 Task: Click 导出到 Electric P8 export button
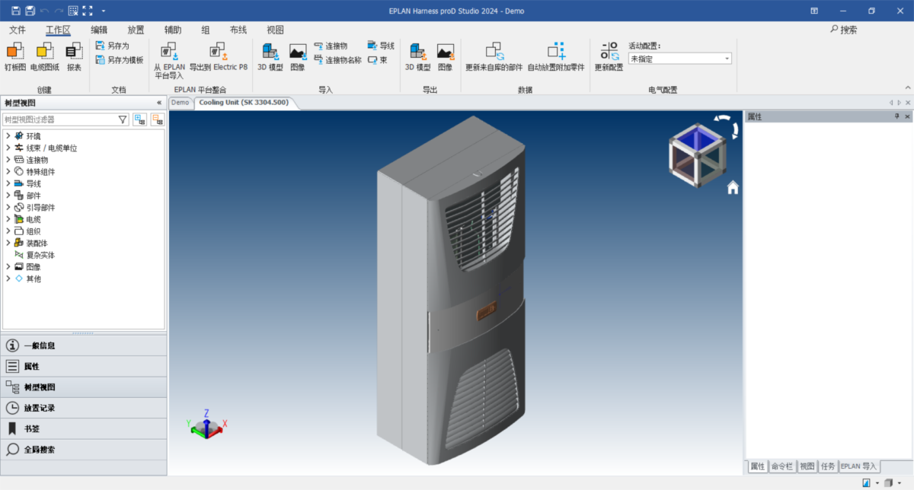(x=219, y=57)
